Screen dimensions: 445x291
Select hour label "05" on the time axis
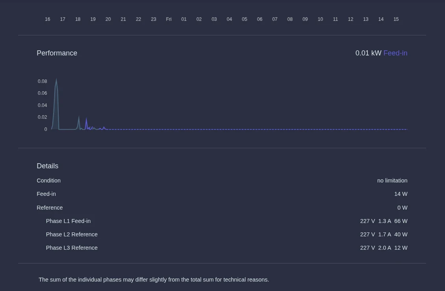tap(244, 19)
